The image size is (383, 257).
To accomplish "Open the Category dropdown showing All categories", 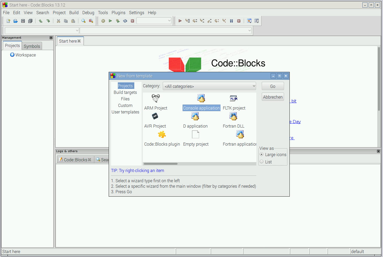I will tap(209, 86).
